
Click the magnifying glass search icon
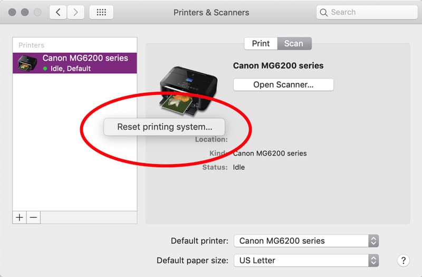(324, 12)
